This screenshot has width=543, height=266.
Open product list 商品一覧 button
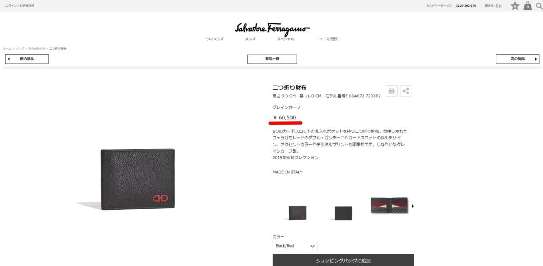pos(272,59)
